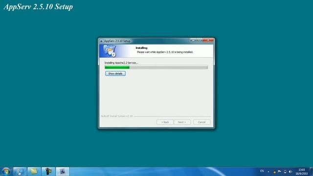The width and height of the screenshot is (313, 176).
Task: Open the Windows Start menu
Action: pos(6,172)
